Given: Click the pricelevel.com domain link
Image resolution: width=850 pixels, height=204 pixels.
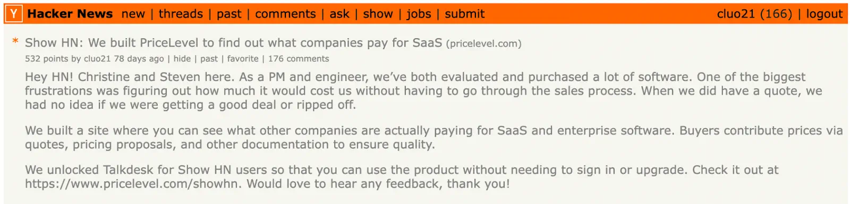Looking at the screenshot, I should coord(484,43).
